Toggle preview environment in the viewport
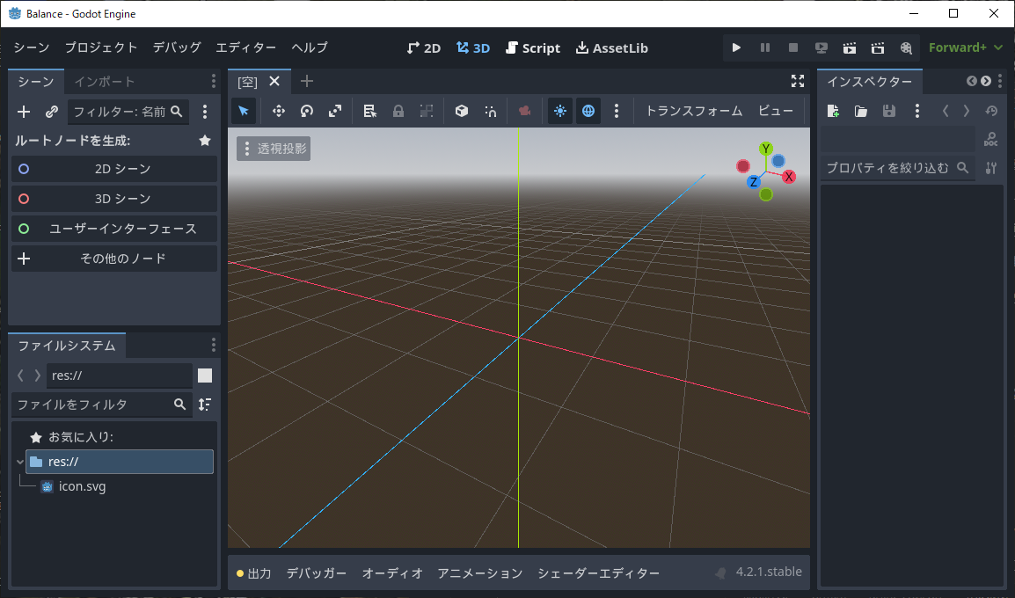 pyautogui.click(x=588, y=111)
